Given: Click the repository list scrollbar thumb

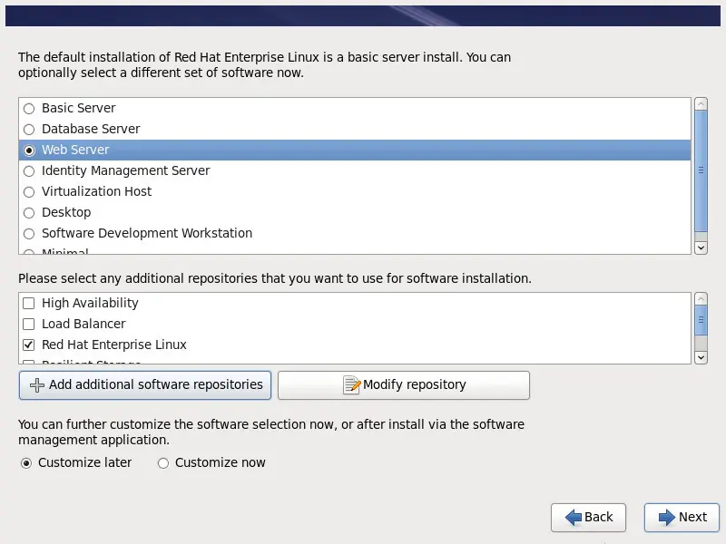Looking at the screenshot, I should (x=701, y=320).
